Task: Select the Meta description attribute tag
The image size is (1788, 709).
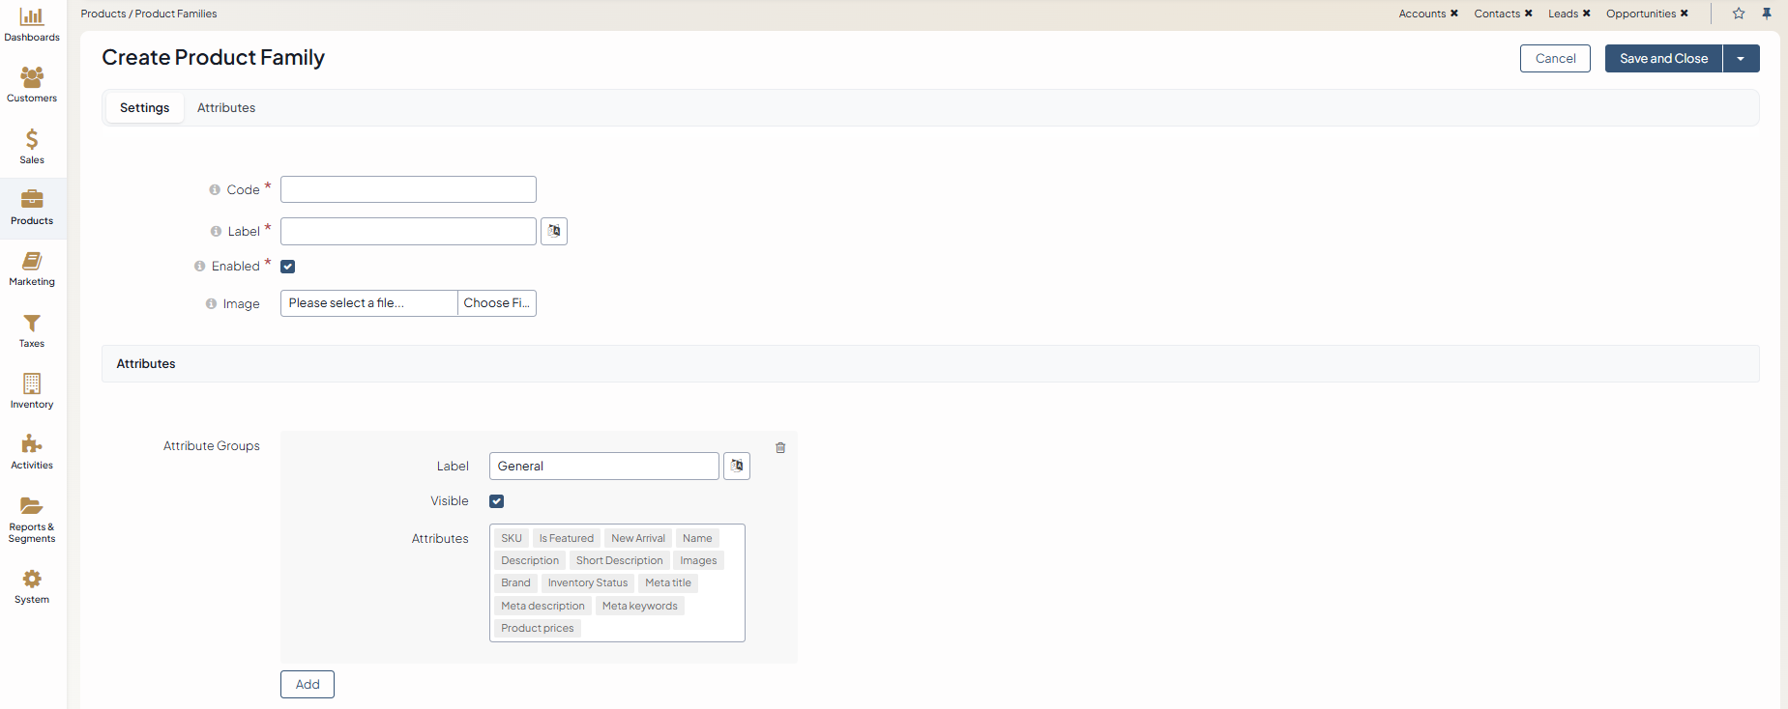Action: [543, 607]
